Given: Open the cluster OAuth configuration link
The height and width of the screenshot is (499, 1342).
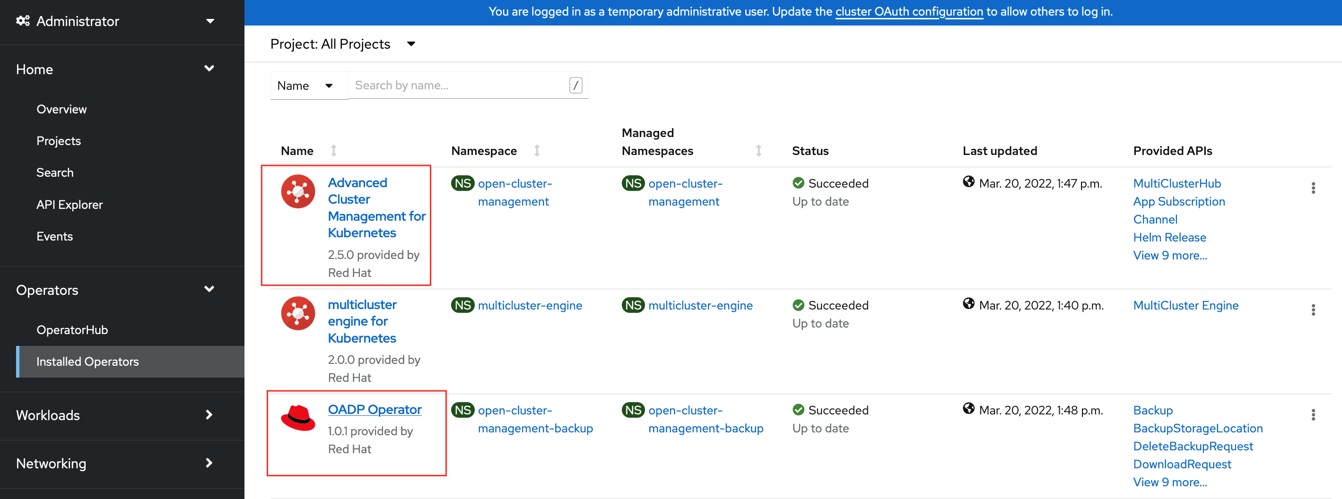Looking at the screenshot, I should (910, 11).
